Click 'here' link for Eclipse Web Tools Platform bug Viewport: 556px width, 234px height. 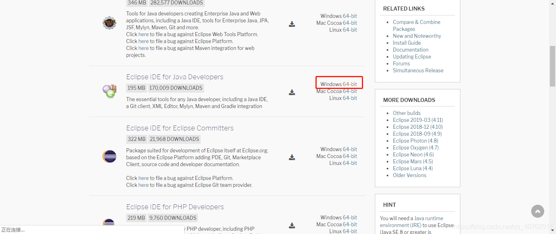tap(143, 34)
